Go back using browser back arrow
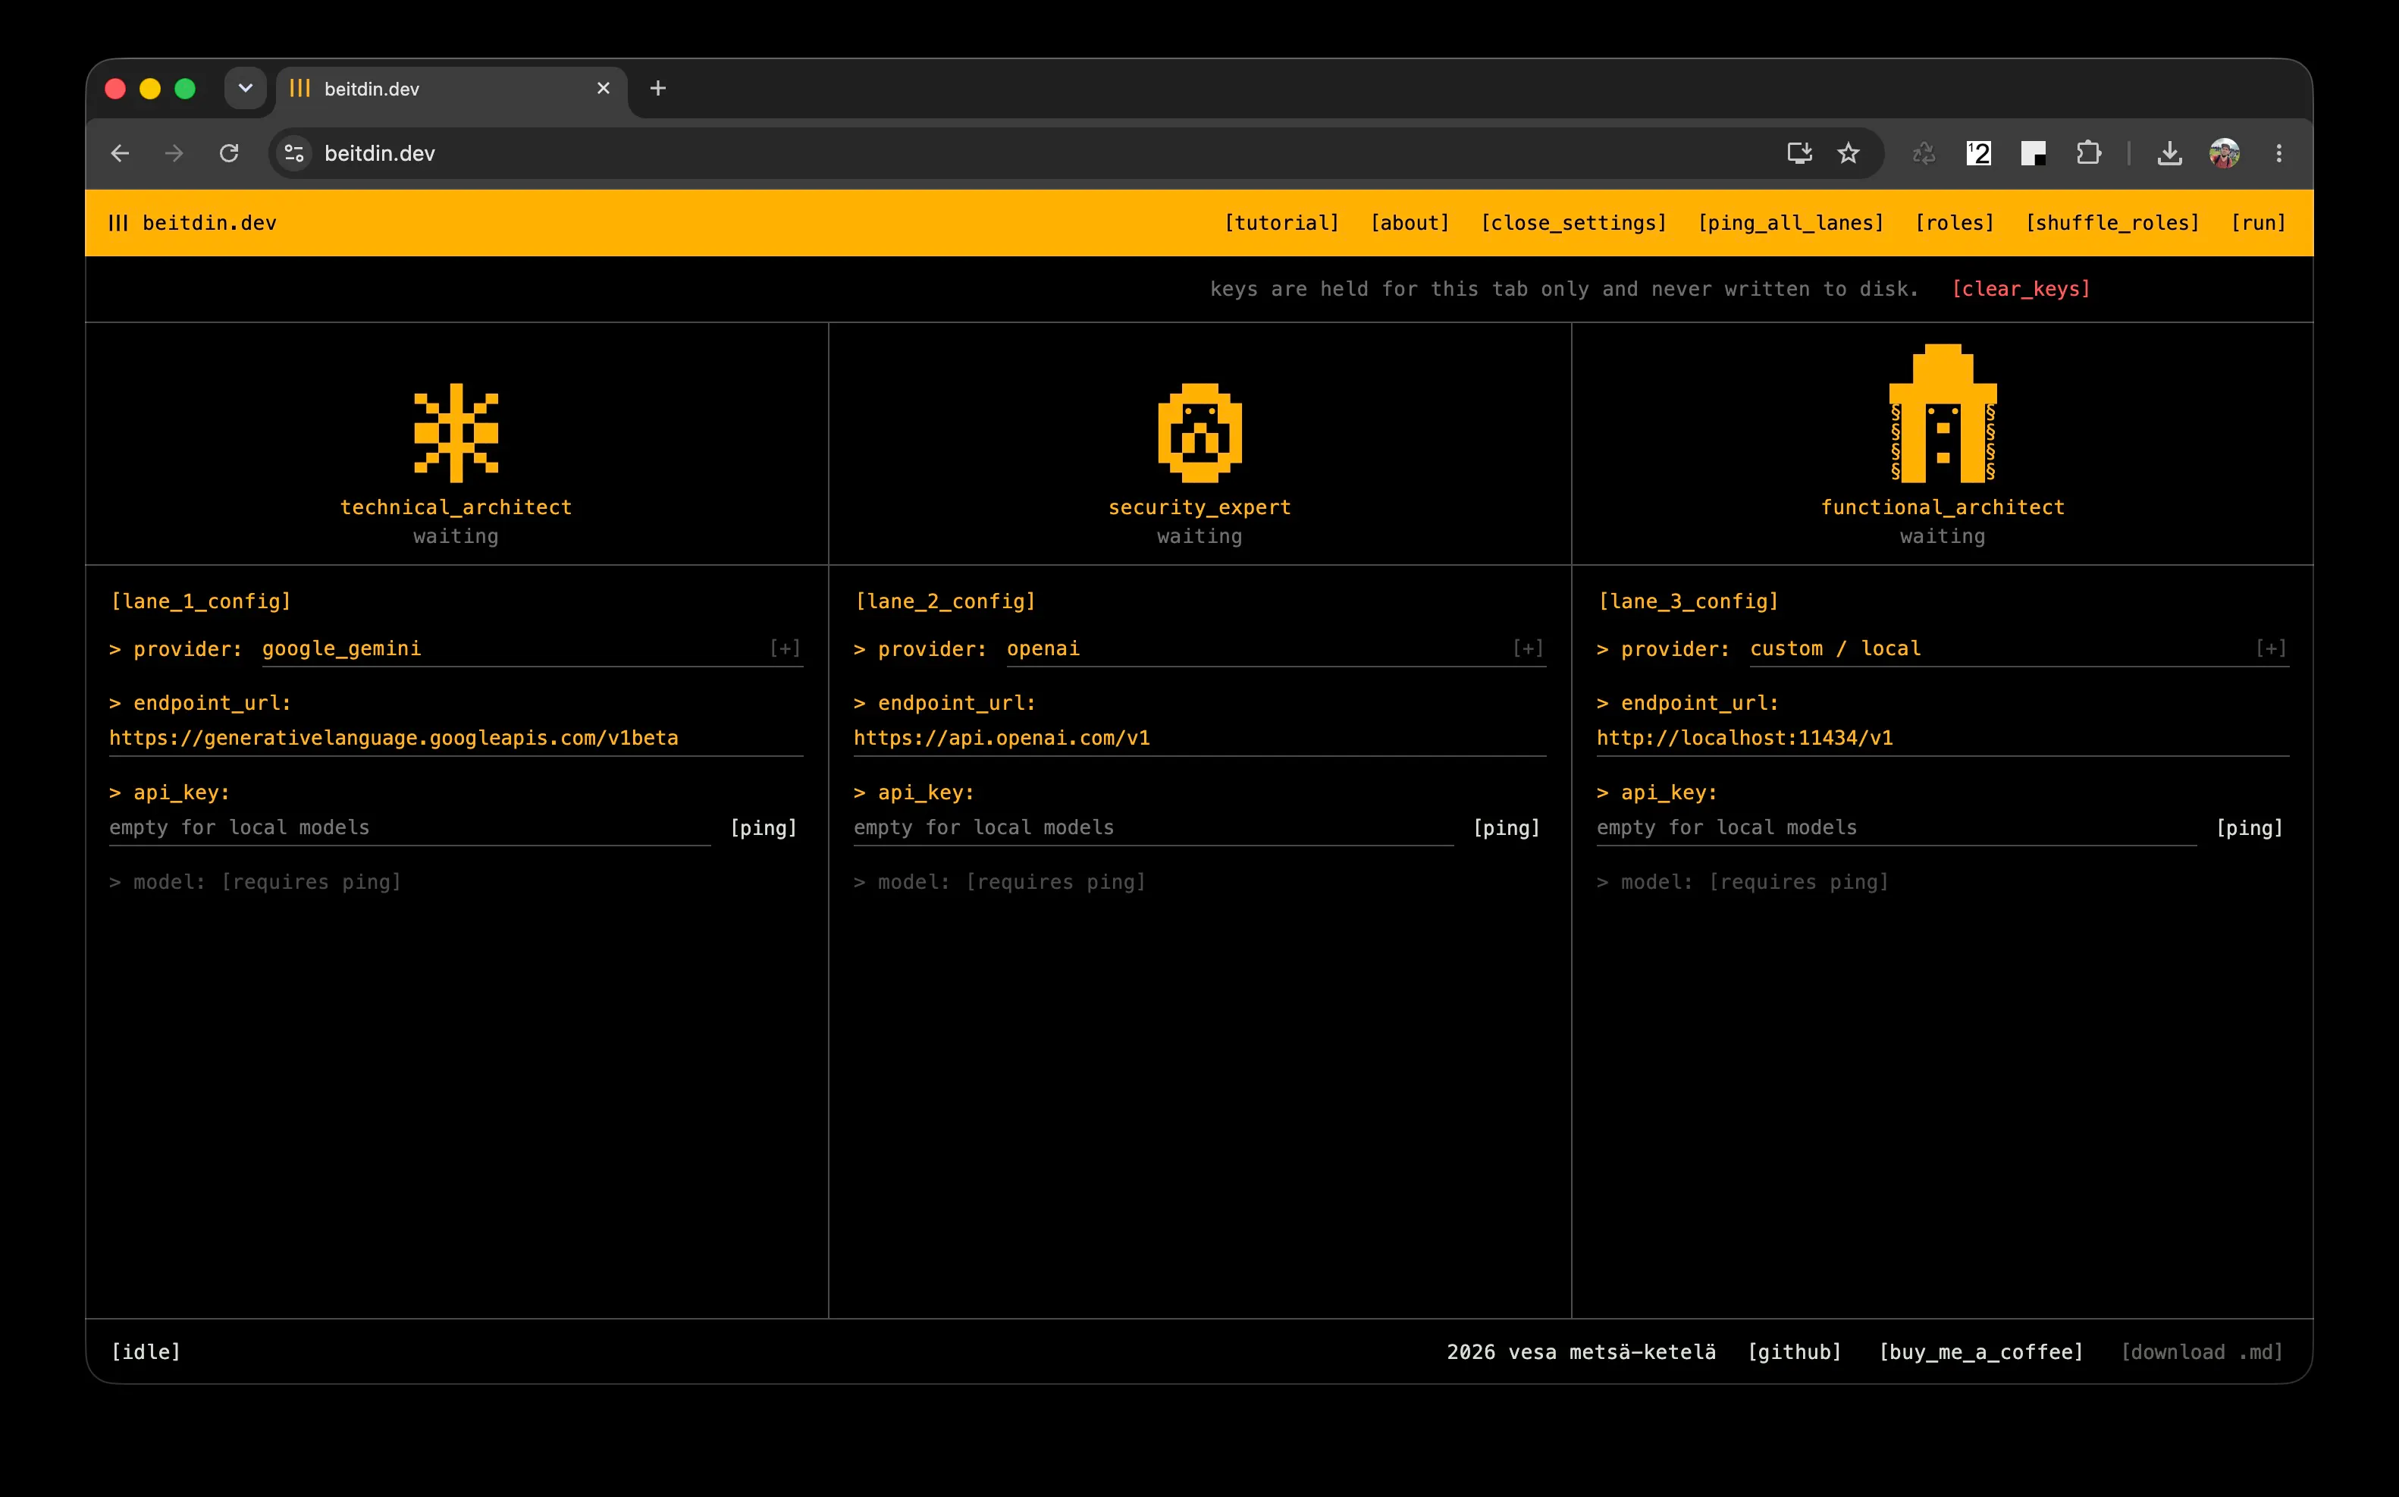This screenshot has height=1497, width=2399. tap(120, 153)
